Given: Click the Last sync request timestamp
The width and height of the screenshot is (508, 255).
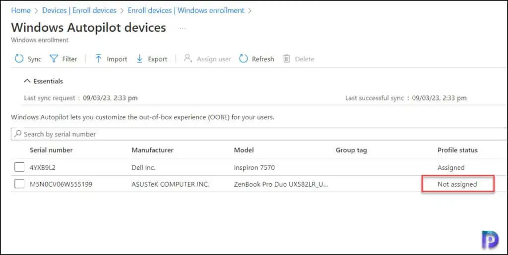Looking at the screenshot, I should click(110, 98).
